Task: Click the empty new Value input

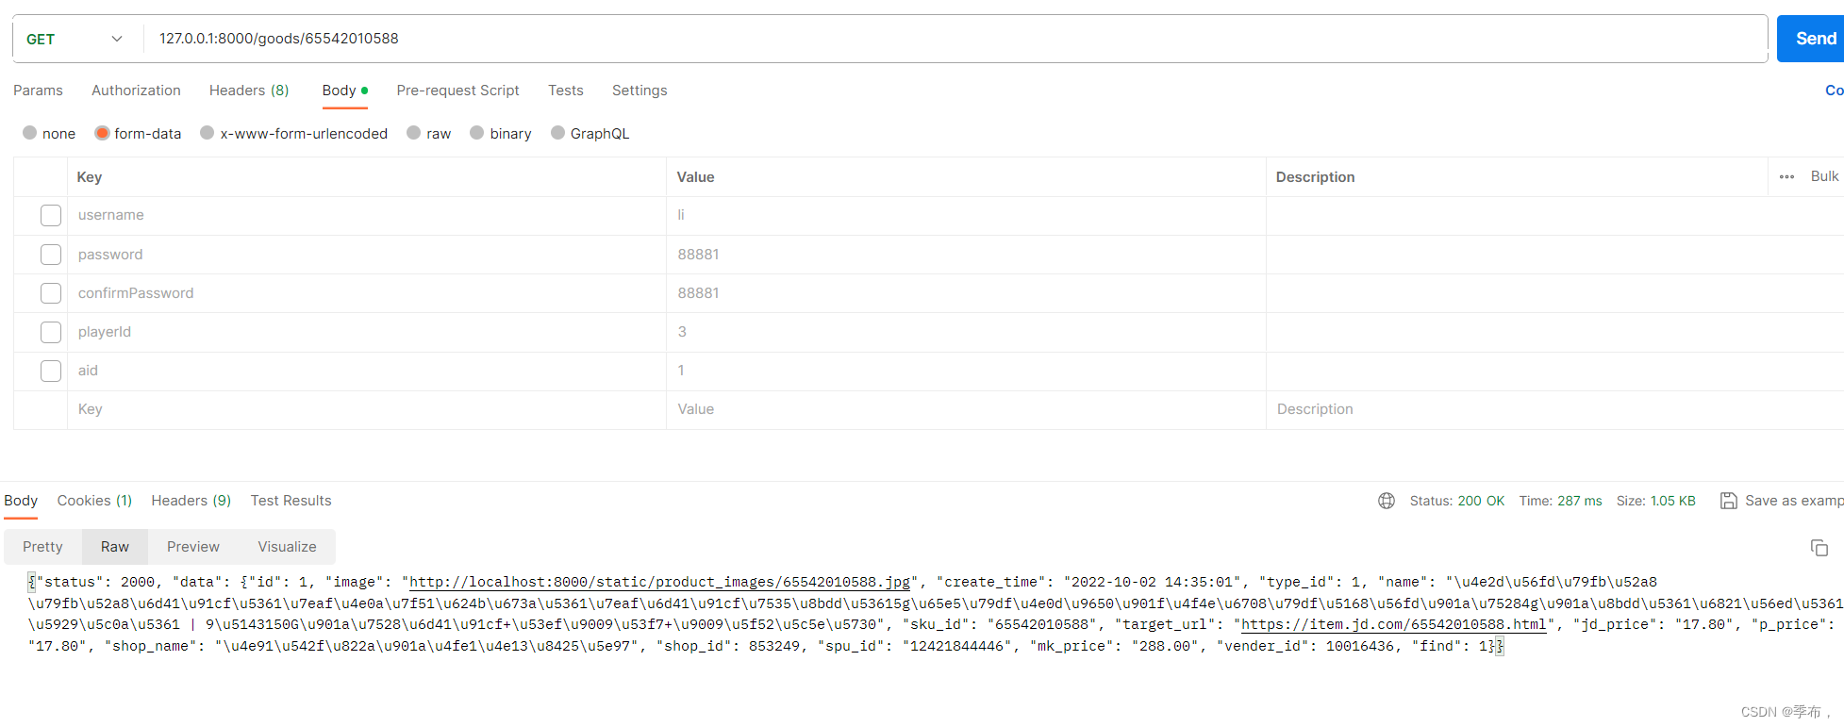Action: point(966,409)
